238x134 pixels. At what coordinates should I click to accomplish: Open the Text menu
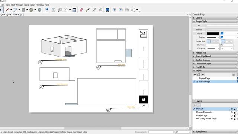click(x=13, y=5)
